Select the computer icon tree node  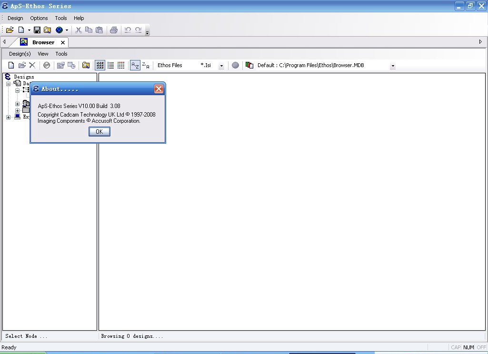pyautogui.click(x=18, y=117)
